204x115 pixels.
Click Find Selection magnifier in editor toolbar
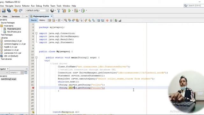coord(66,20)
